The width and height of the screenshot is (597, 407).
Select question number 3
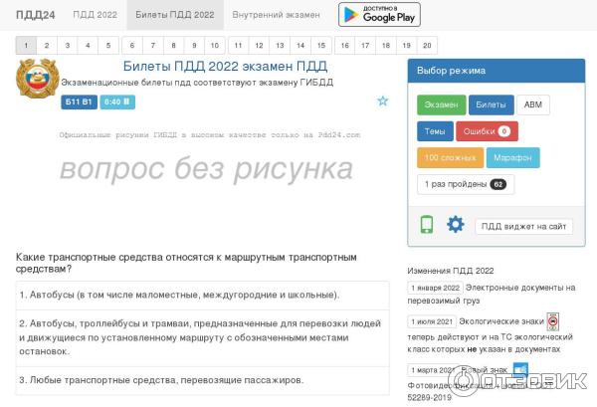[x=68, y=46]
